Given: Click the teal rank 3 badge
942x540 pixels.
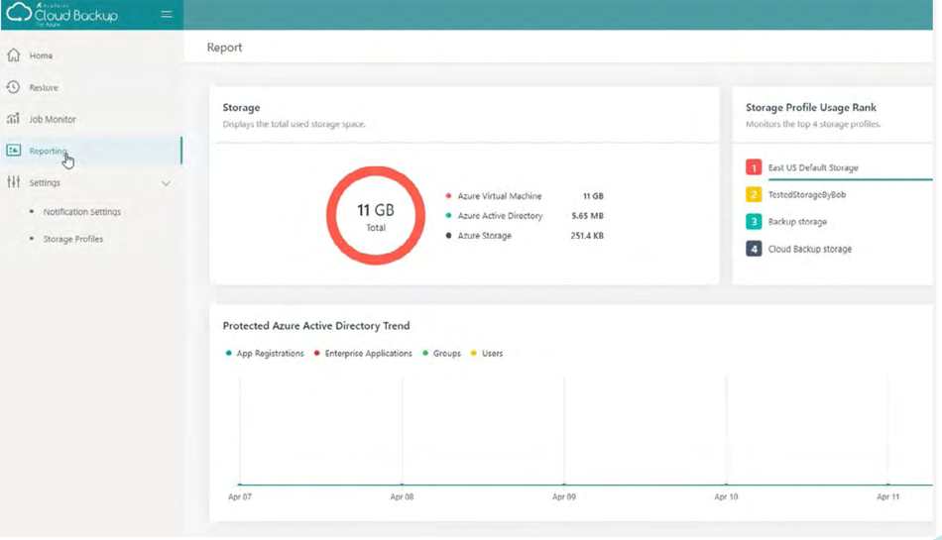Looking at the screenshot, I should click(754, 221).
